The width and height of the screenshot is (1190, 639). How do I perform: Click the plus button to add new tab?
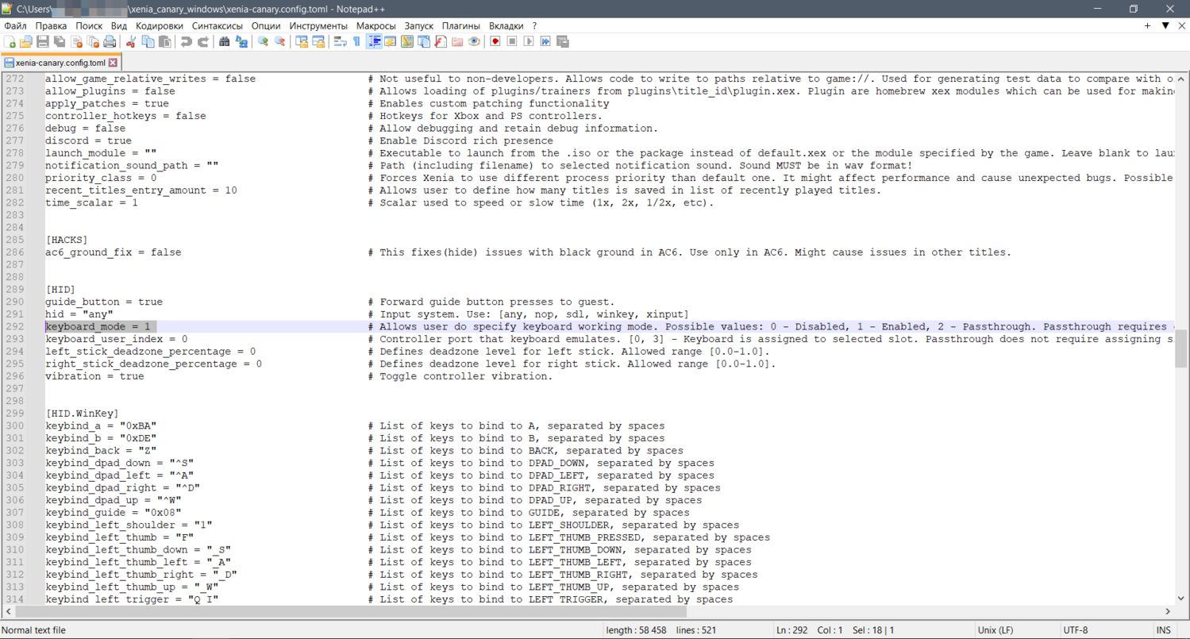coord(1147,26)
